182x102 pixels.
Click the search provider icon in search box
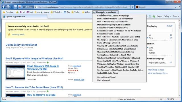137,7
